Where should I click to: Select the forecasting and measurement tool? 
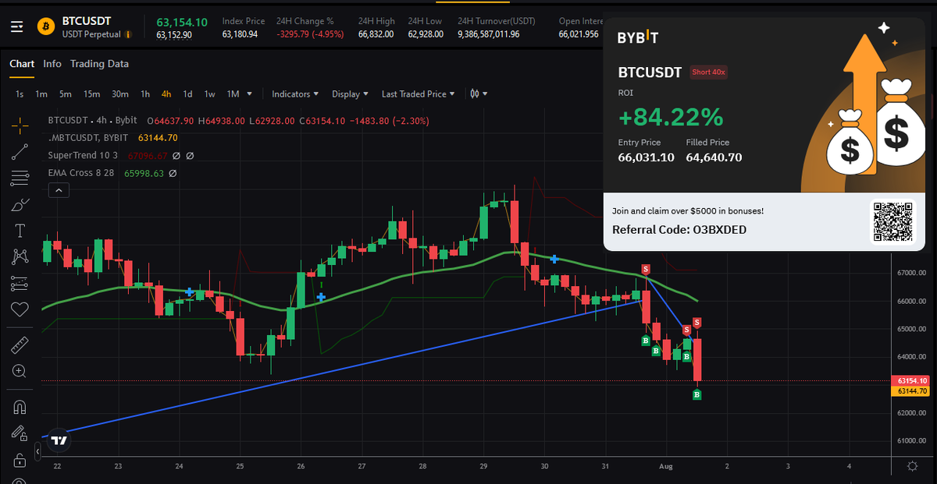click(x=20, y=282)
